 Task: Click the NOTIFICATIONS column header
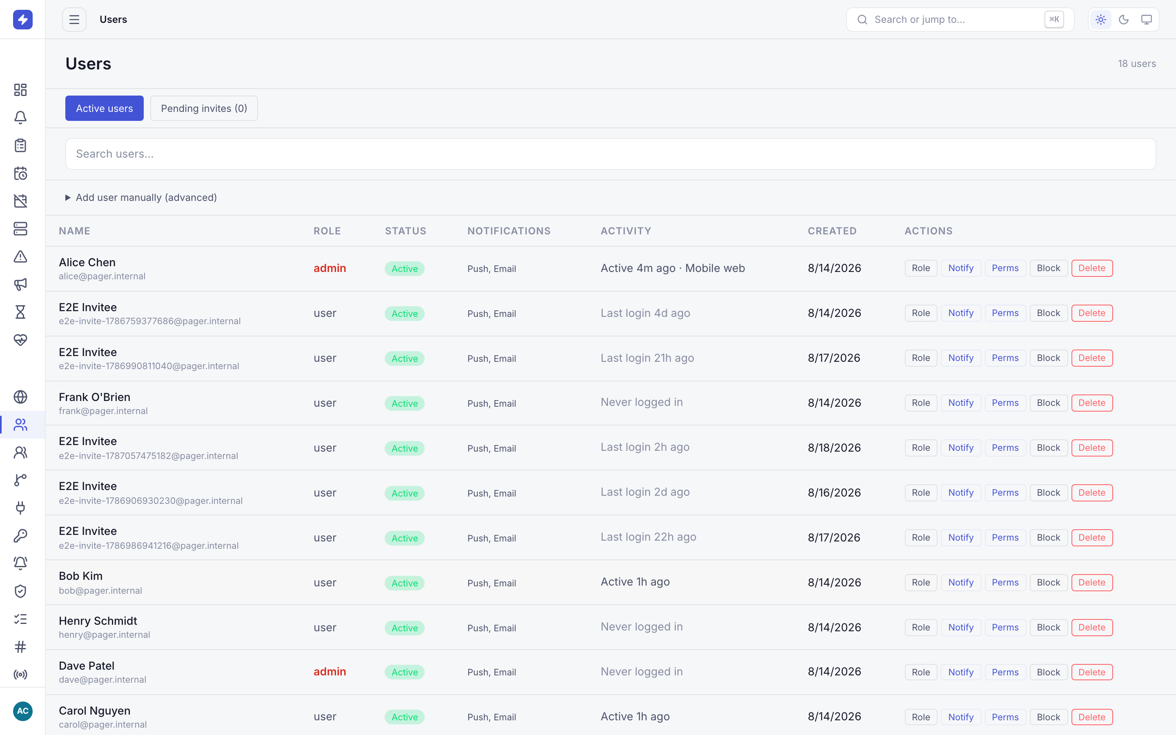[509, 231]
